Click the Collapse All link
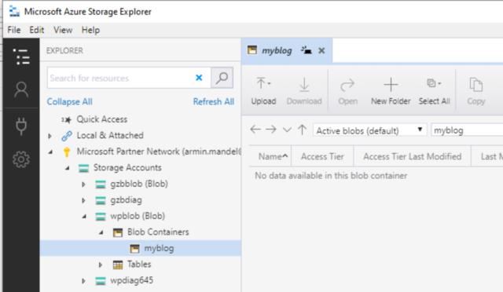The image size is (503, 292). point(70,101)
